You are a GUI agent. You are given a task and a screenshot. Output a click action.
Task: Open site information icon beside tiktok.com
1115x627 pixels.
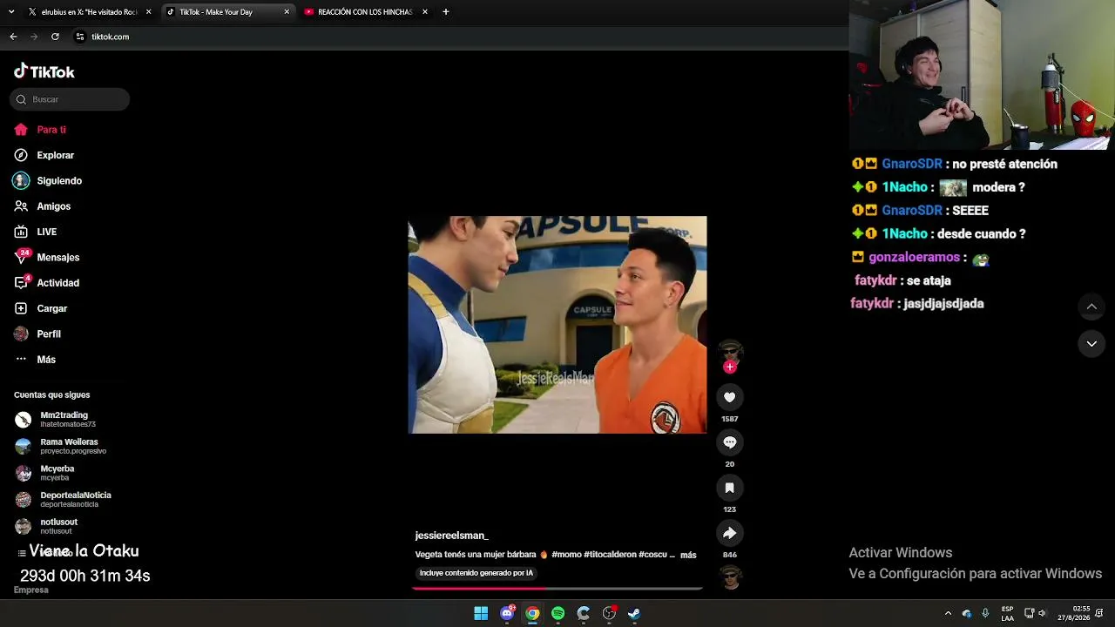[79, 37]
